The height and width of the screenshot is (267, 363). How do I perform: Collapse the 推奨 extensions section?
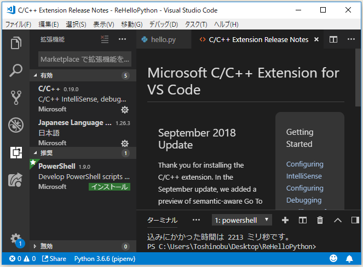83,153
